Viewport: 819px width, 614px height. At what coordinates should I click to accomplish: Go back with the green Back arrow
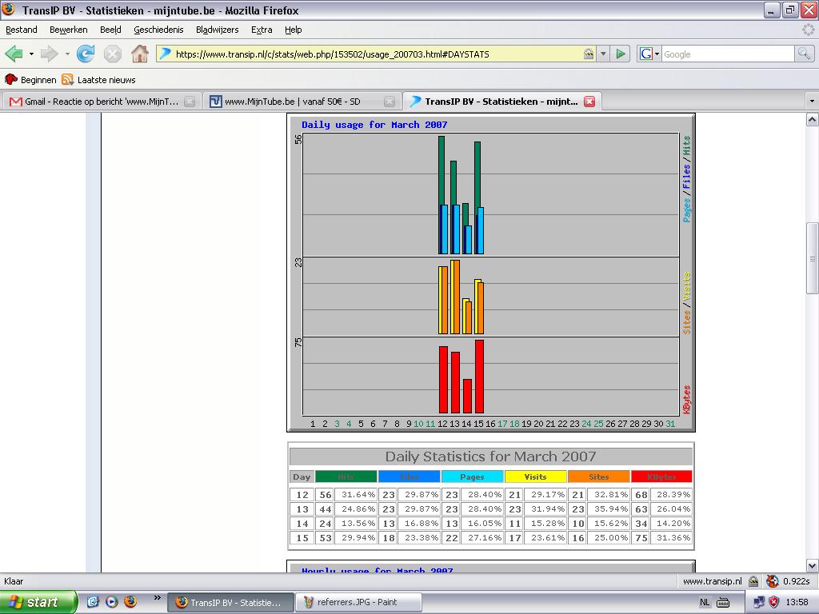(14, 54)
